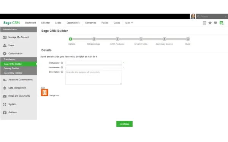Click the Administration sidebar header
Image resolution: width=228 pixels, height=142 pixels.
tap(19, 30)
